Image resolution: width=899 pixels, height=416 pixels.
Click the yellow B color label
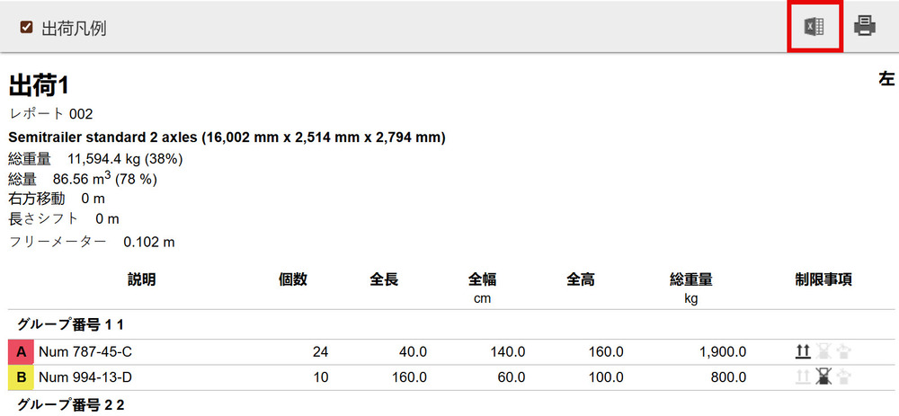21,378
